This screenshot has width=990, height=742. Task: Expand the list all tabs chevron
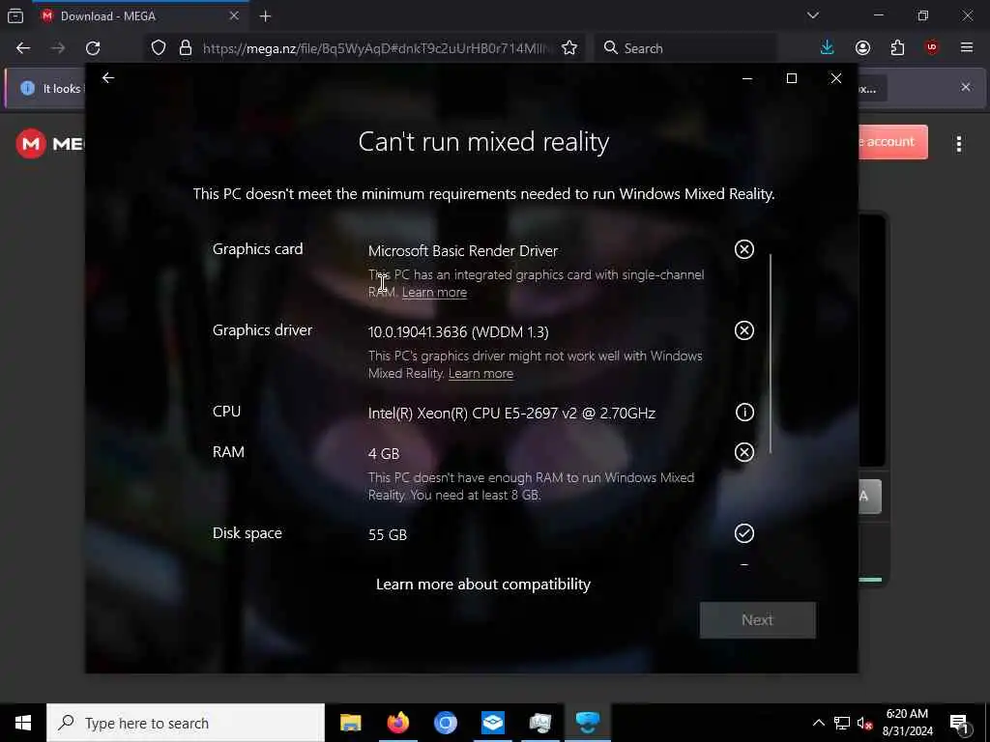pyautogui.click(x=812, y=15)
